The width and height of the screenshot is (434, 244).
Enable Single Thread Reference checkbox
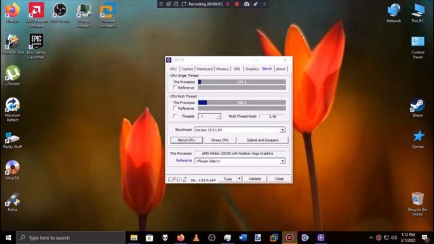[x=175, y=87]
